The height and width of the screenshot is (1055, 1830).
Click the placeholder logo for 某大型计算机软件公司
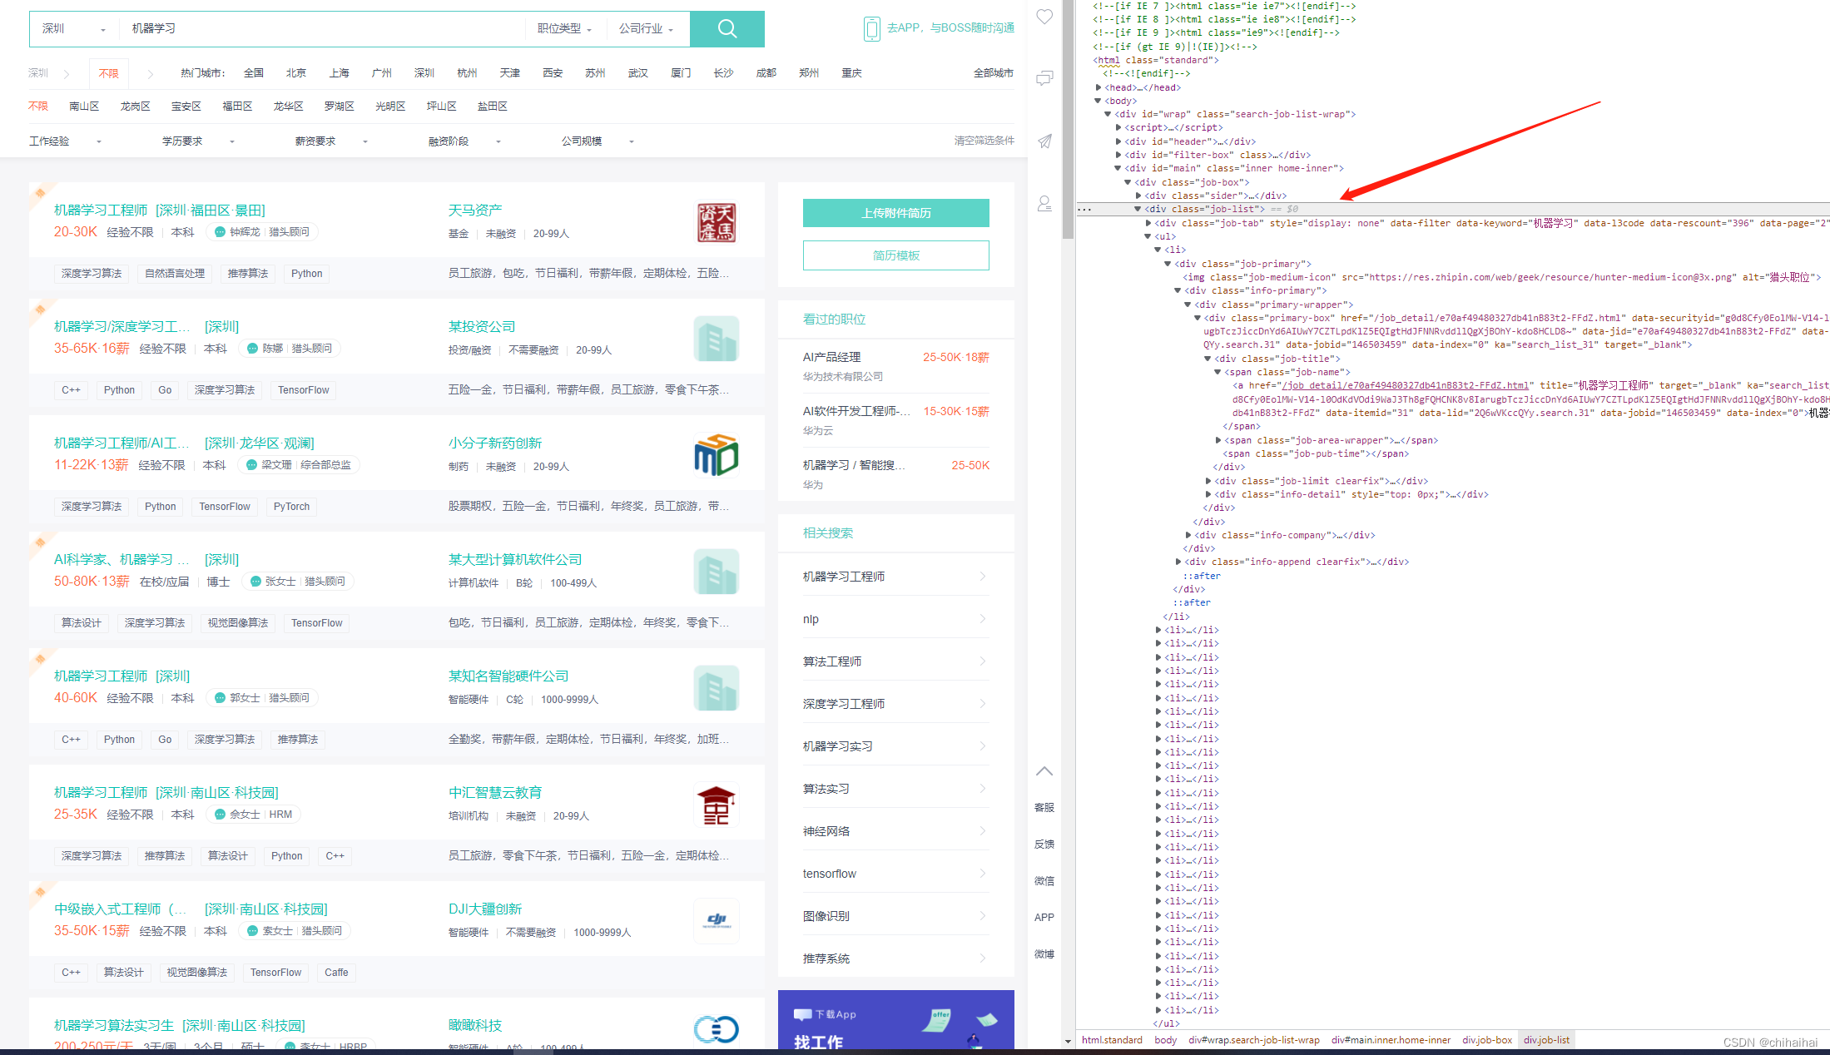(716, 572)
